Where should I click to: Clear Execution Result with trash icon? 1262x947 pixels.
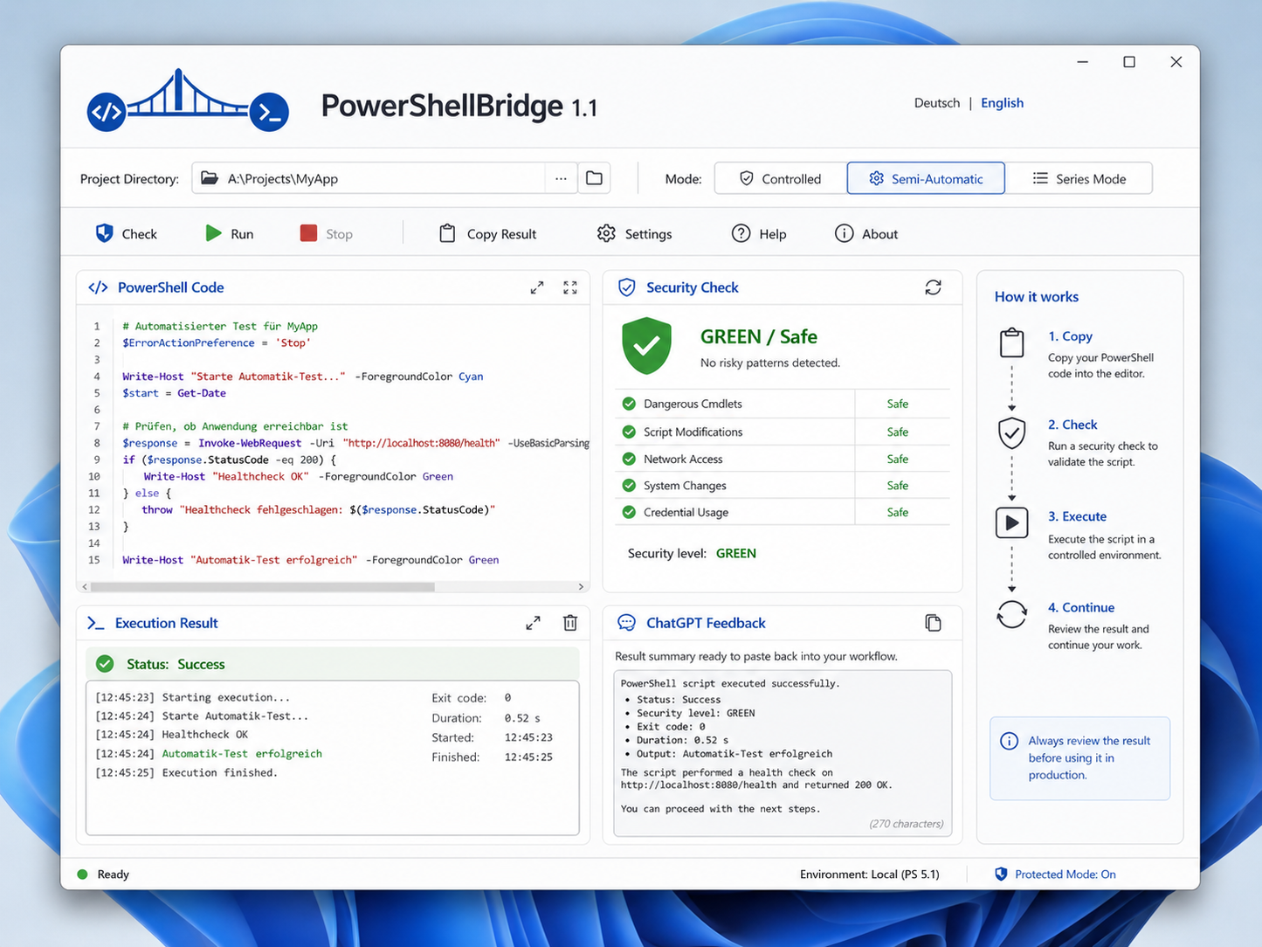[570, 623]
